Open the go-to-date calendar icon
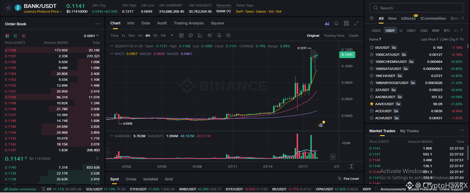This screenshot has height=193, width=470. pyautogui.click(x=181, y=35)
